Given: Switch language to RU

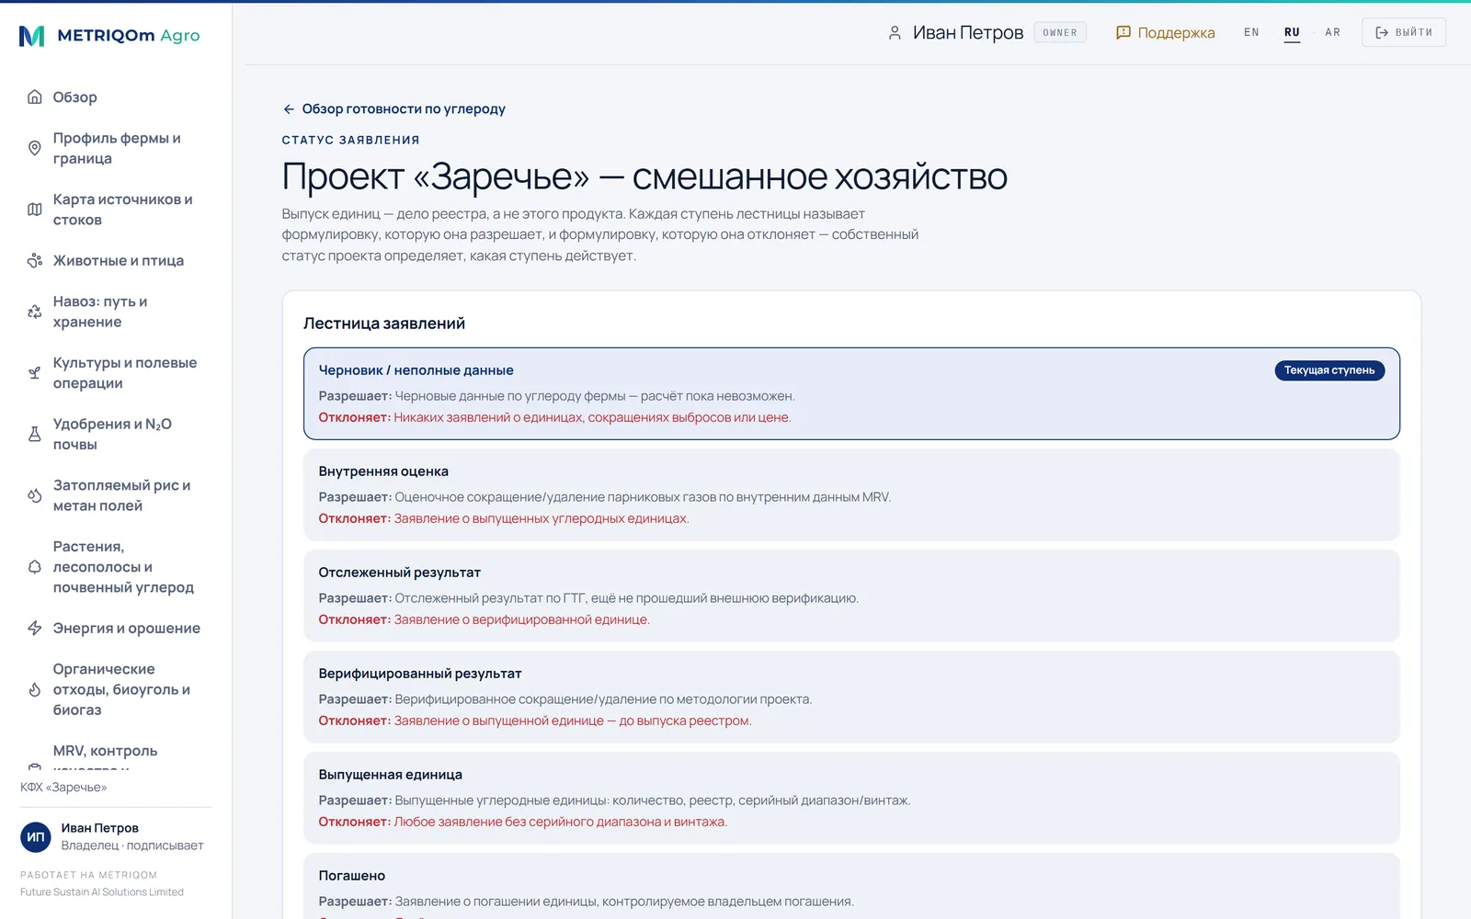Looking at the screenshot, I should pos(1292,32).
